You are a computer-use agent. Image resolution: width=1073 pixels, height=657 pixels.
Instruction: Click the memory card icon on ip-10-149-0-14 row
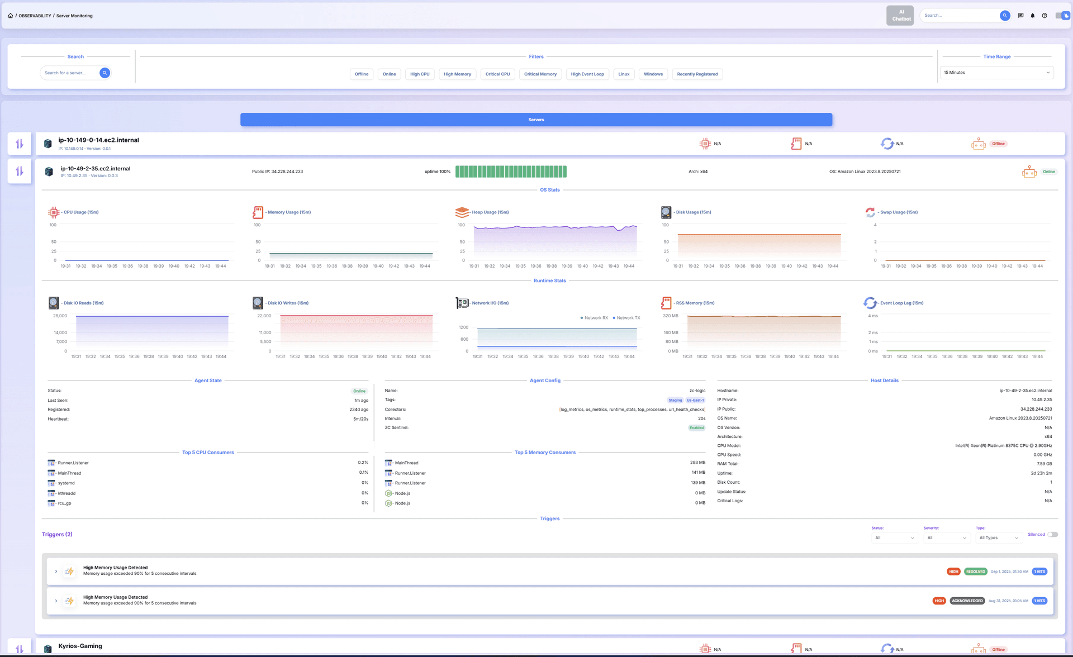click(796, 144)
